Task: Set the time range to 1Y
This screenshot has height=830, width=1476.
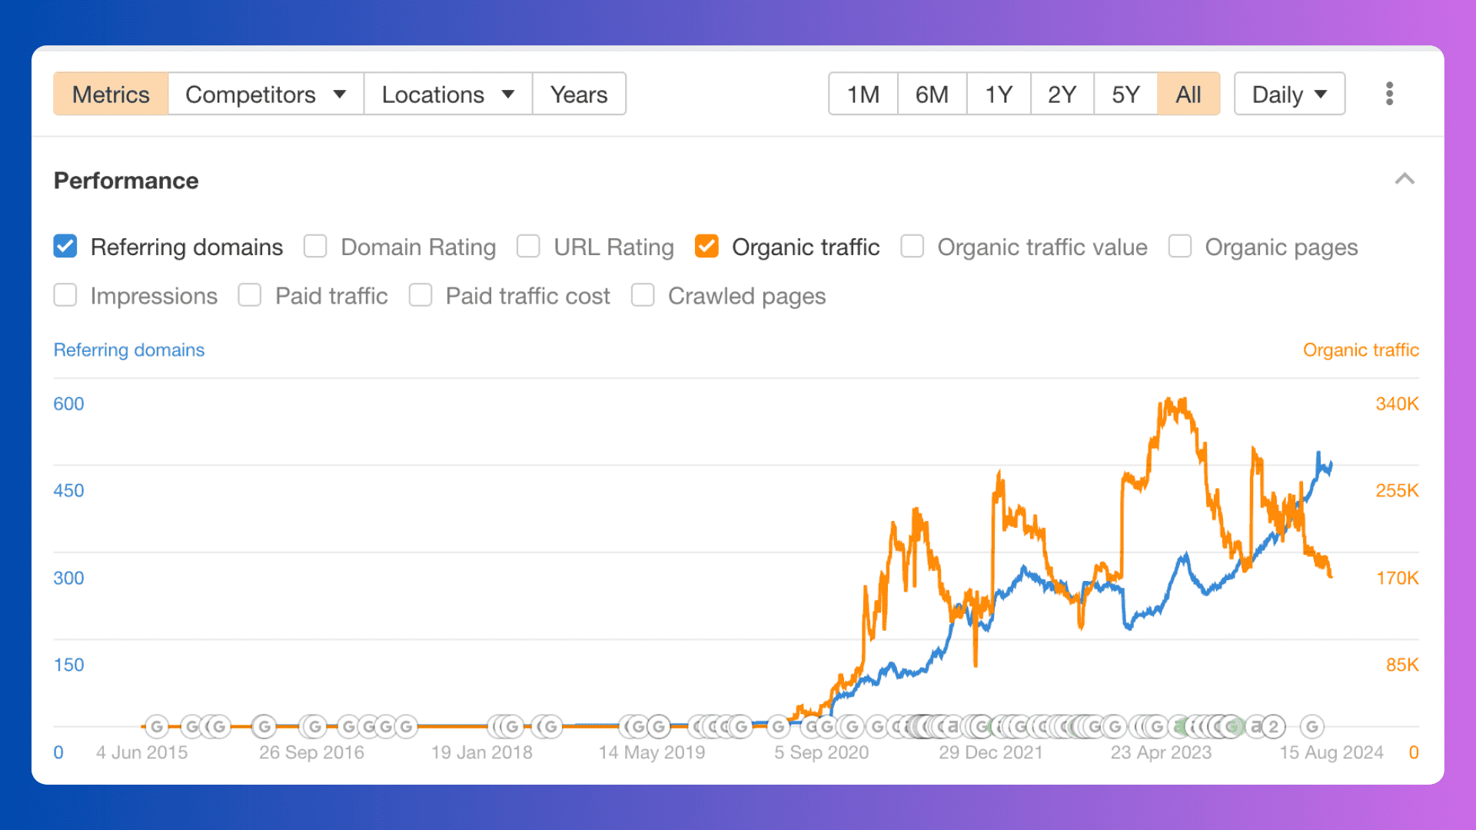Action: click(x=999, y=94)
